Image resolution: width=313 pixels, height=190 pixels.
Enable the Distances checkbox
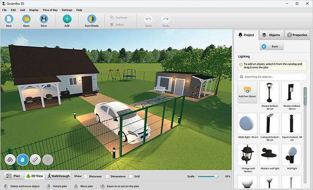click(86, 176)
